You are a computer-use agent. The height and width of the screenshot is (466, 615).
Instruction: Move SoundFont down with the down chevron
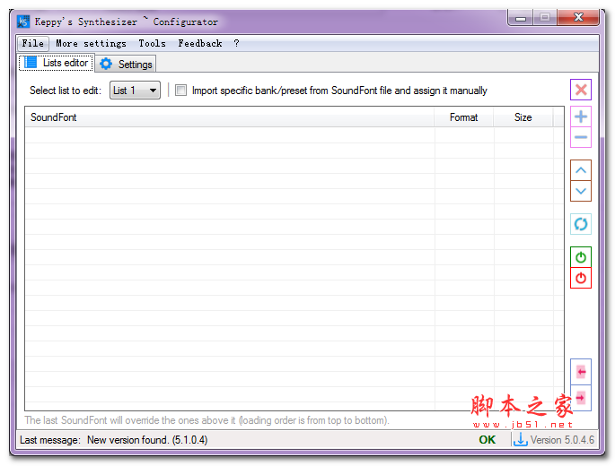(x=581, y=191)
